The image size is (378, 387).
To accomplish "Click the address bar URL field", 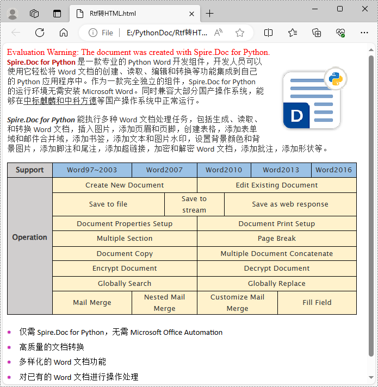I will tap(167, 33).
